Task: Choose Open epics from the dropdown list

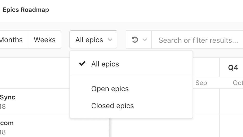Action: (x=131, y=89)
